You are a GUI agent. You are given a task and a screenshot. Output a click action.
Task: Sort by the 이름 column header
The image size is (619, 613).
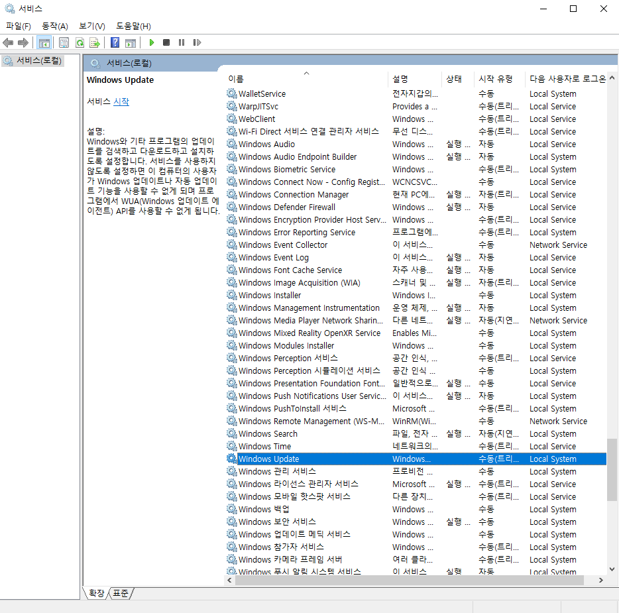307,79
